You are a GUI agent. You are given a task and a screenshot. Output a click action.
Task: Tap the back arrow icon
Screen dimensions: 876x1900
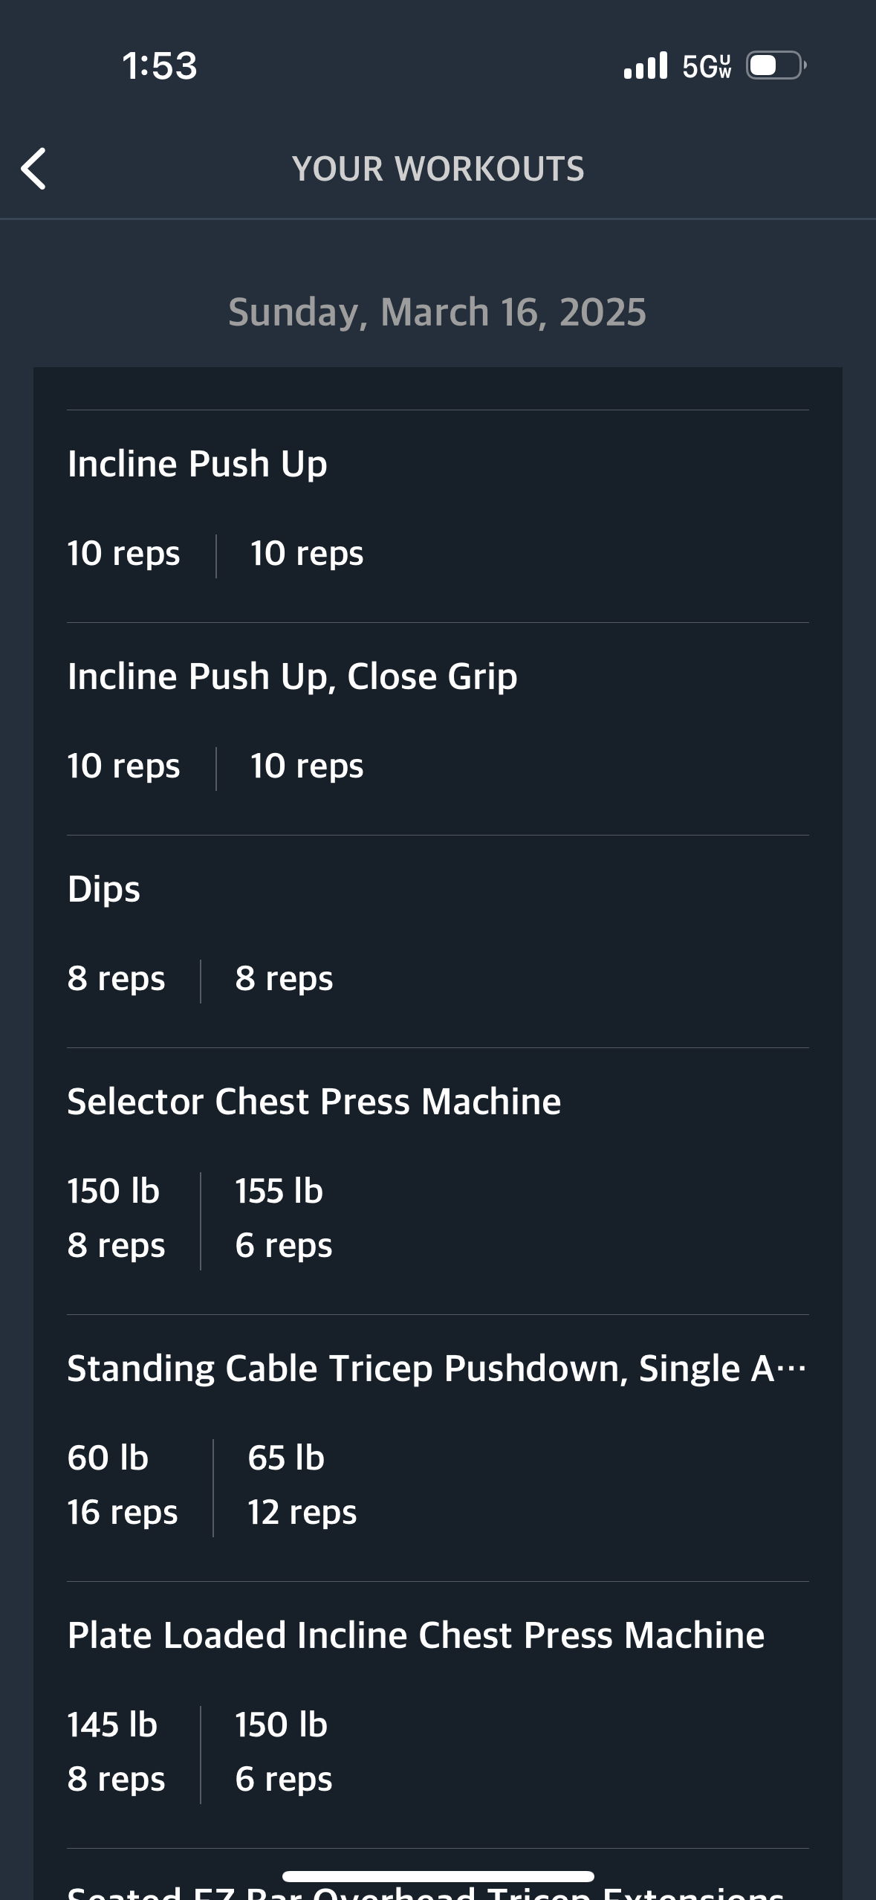34,169
